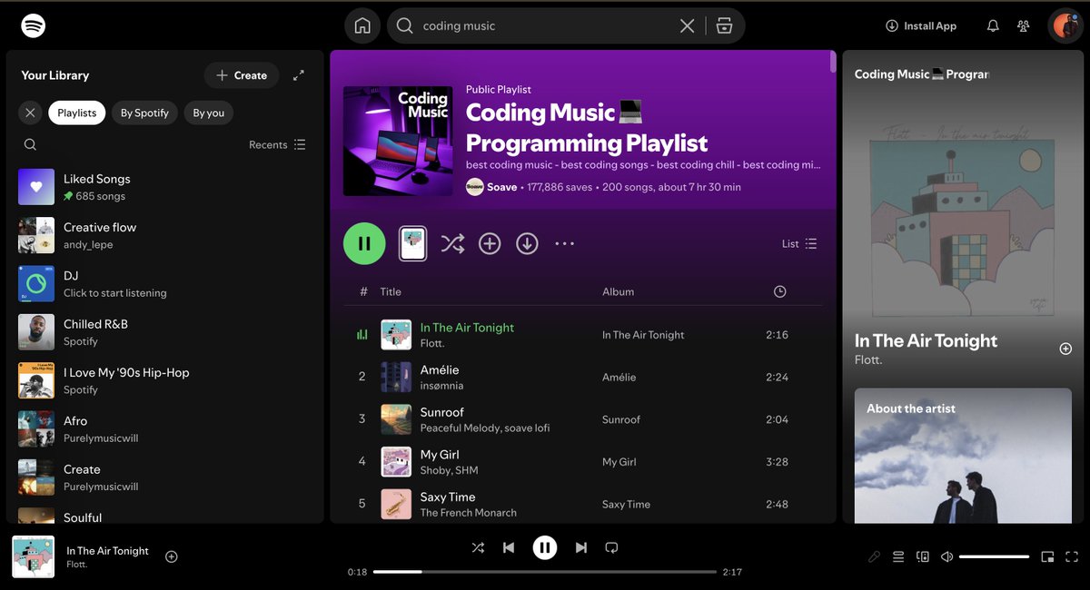Sort by the Title column header
The height and width of the screenshot is (590, 1090).
391,291
